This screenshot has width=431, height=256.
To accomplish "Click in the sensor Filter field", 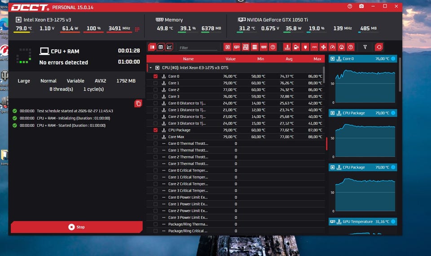I will [198, 48].
